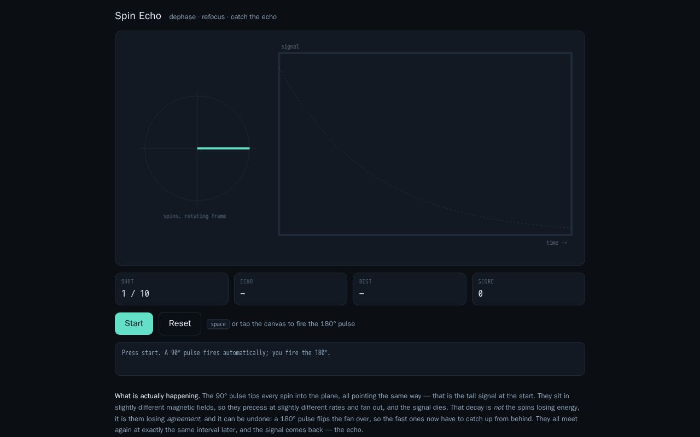Image resolution: width=700 pixels, height=437 pixels.
Task: Click the teal spin vector line
Action: point(224,148)
